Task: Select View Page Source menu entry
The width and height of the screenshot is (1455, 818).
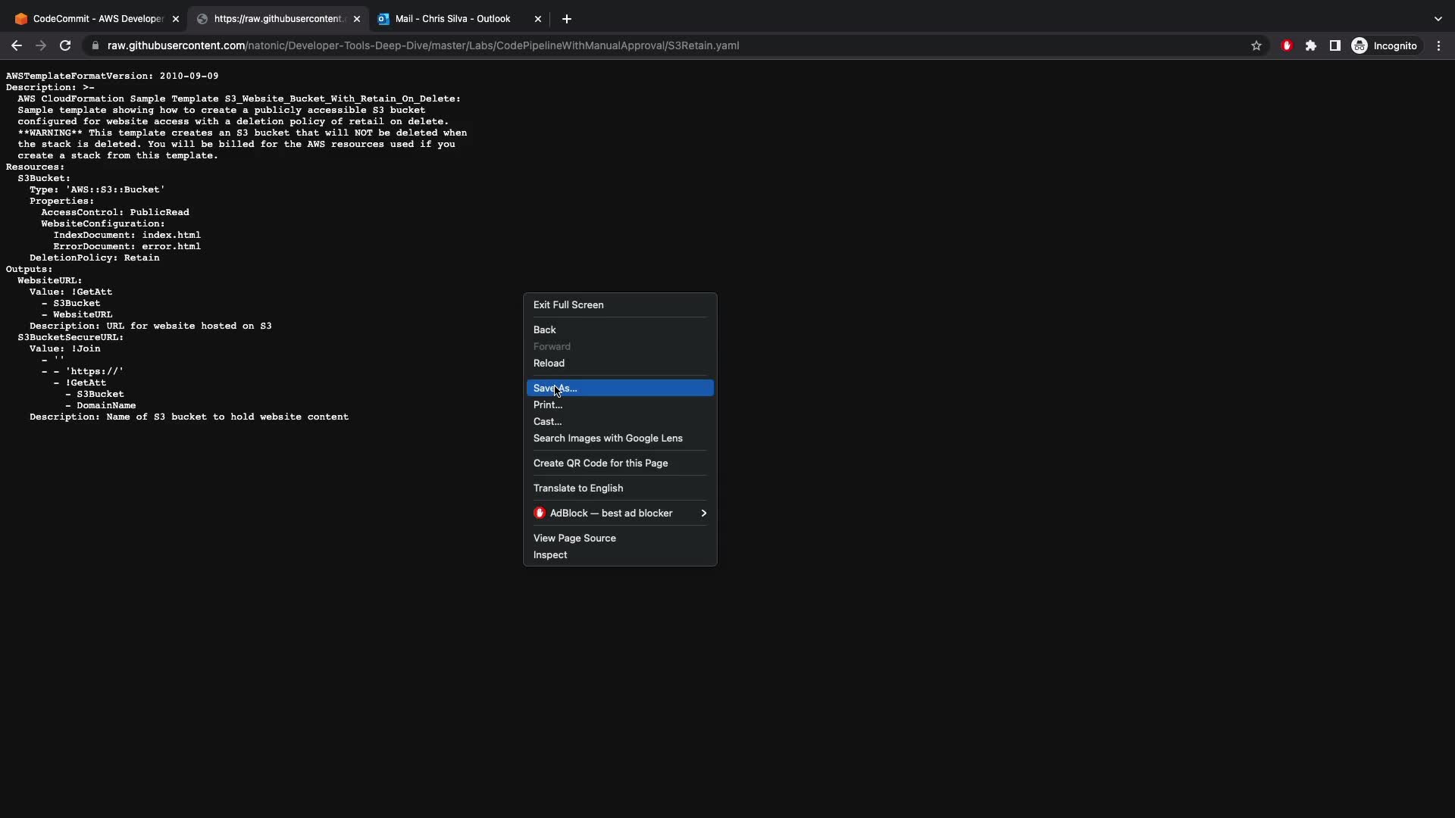Action: 574,538
